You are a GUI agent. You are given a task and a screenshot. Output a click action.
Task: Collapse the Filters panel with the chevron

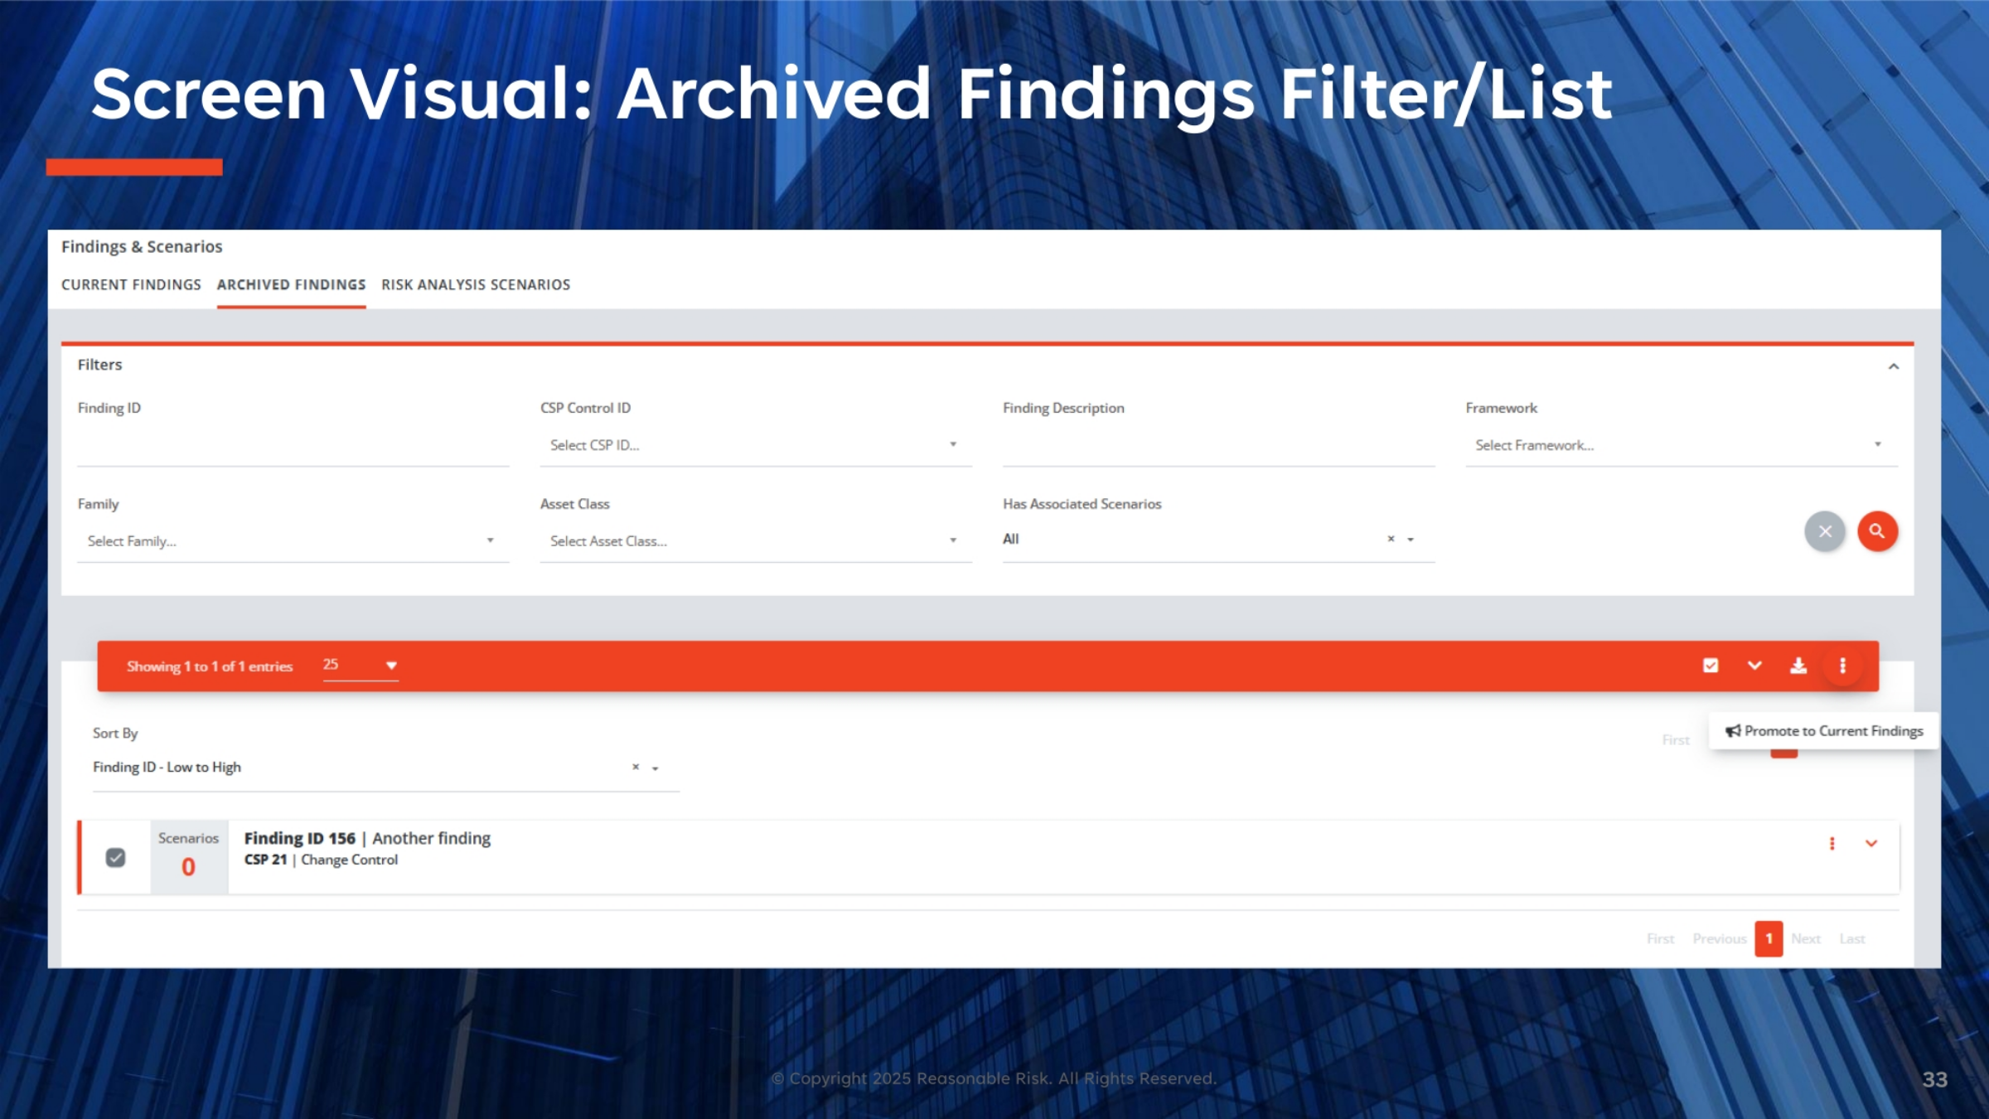(x=1894, y=366)
